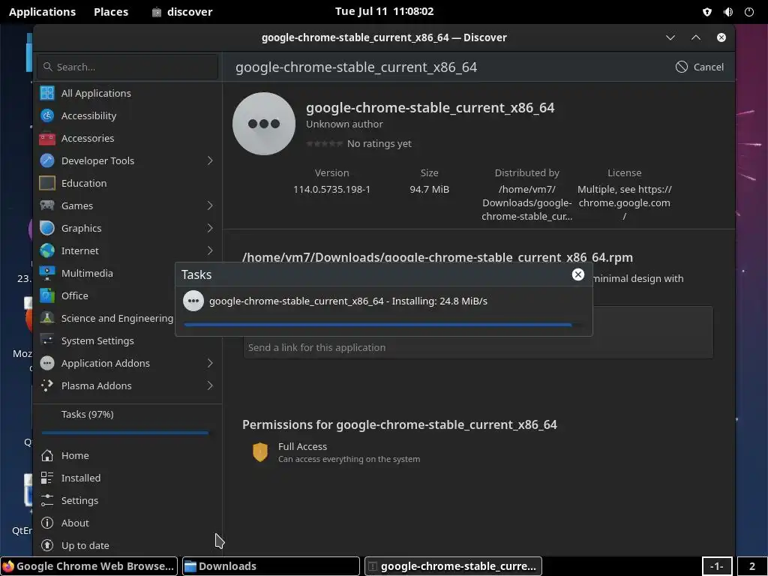Image resolution: width=768 pixels, height=576 pixels.
Task: Open the About info icon
Action: (x=47, y=523)
